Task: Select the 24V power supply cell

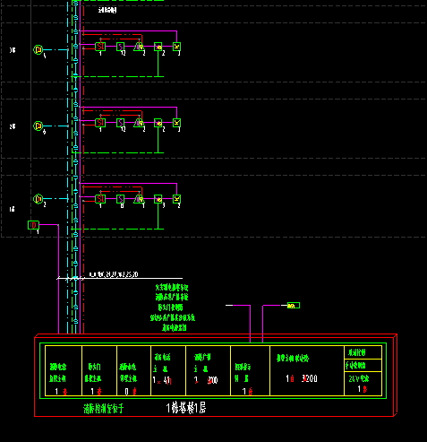Action: (x=363, y=384)
